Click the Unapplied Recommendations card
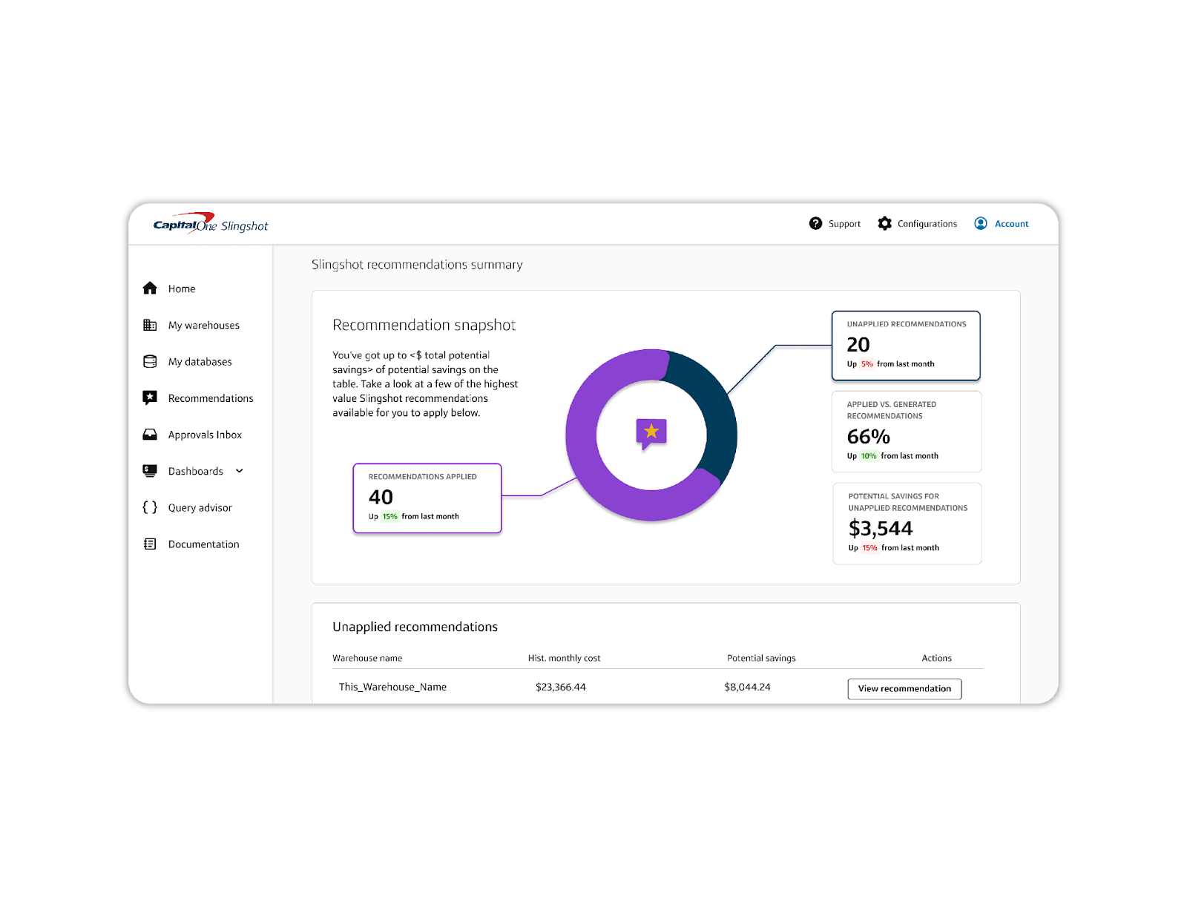This screenshot has width=1187, height=907. tap(907, 345)
